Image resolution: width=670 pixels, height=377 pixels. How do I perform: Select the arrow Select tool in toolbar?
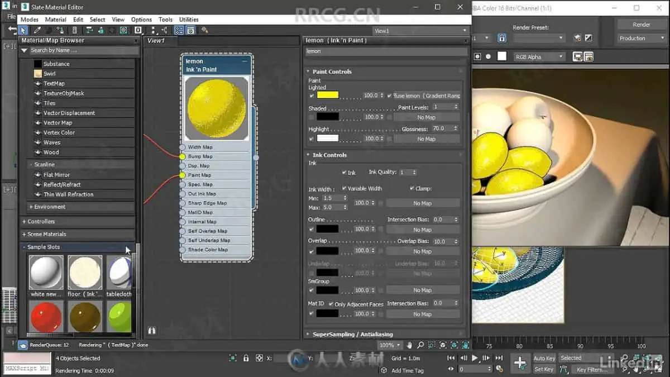tap(23, 30)
